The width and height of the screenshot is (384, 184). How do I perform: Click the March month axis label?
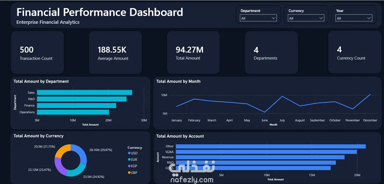click(212, 120)
